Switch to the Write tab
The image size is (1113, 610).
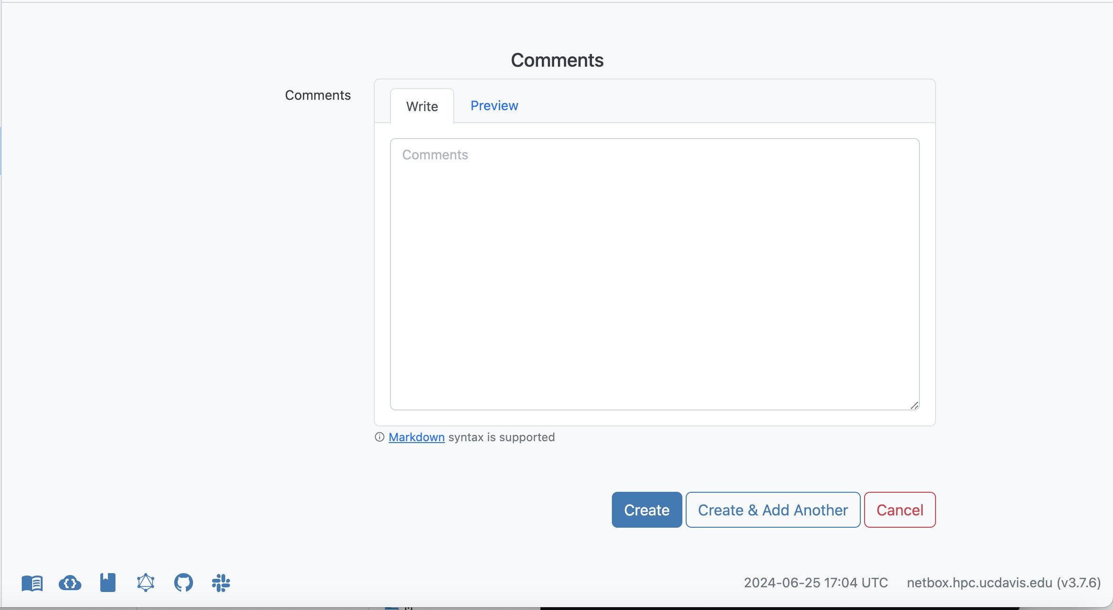[x=422, y=106]
